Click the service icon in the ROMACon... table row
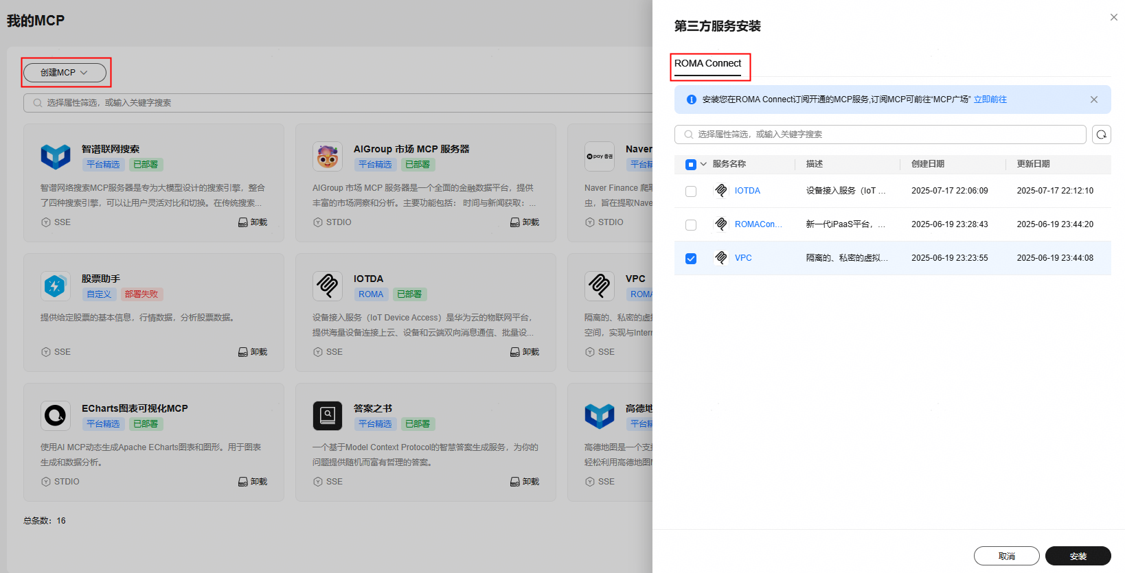This screenshot has height=573, width=1125. 721,224
